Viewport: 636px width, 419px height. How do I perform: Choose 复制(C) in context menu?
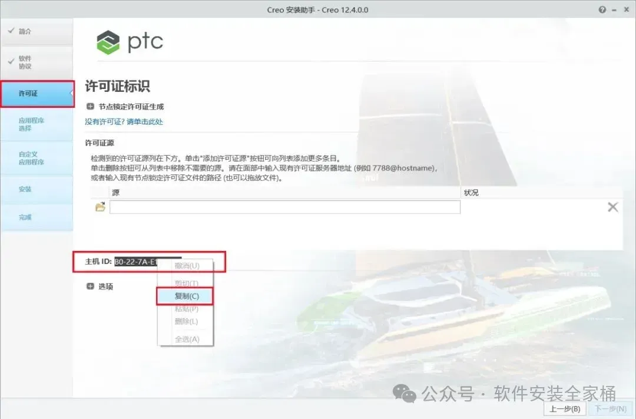point(185,296)
